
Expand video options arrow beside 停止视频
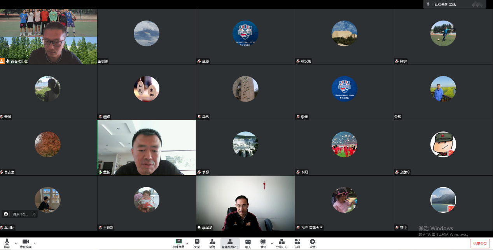(x=35, y=243)
